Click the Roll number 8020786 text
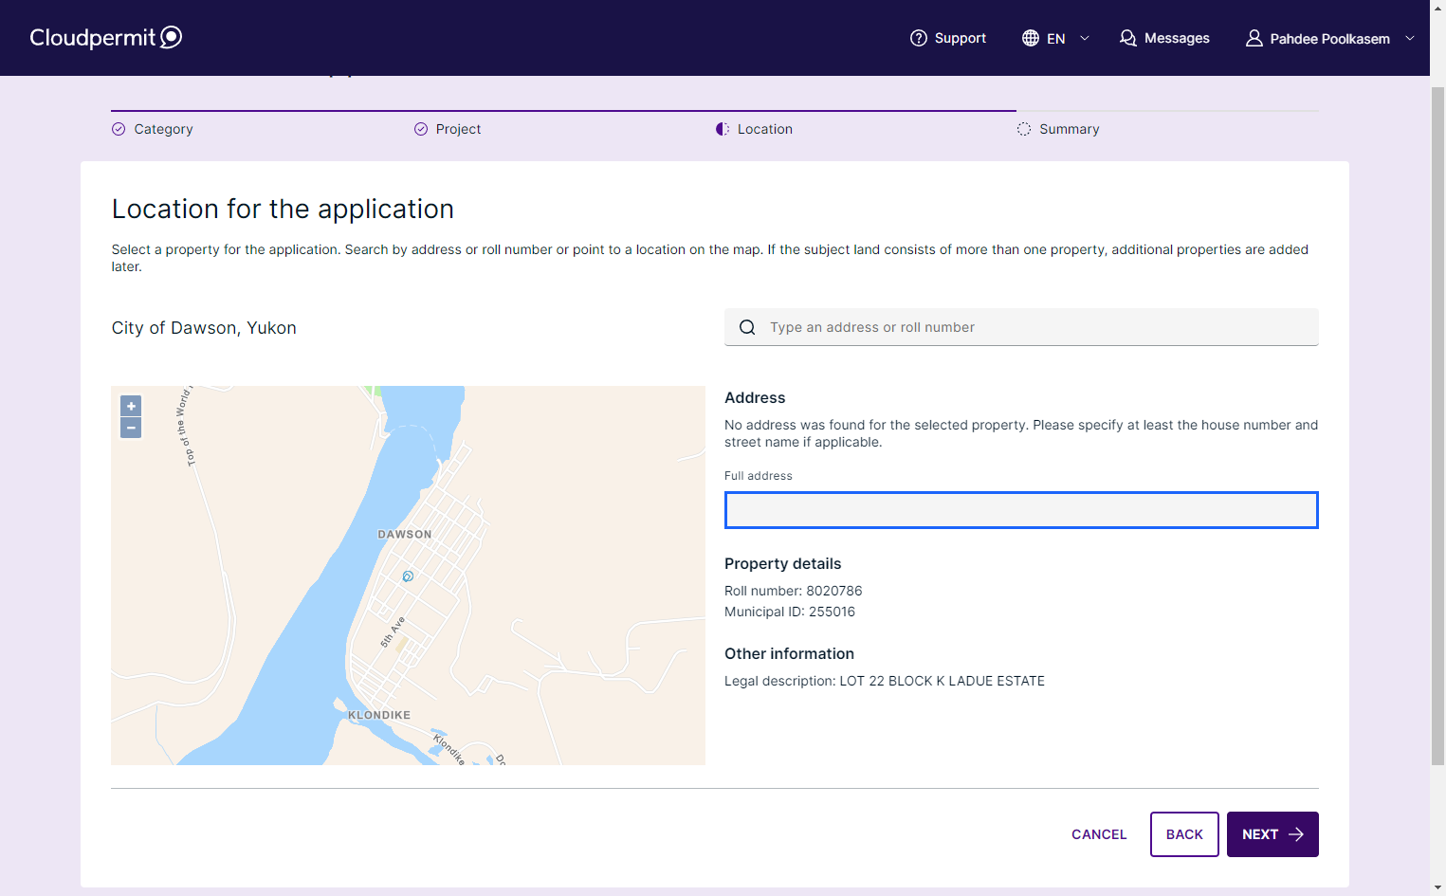The height and width of the screenshot is (896, 1446). click(794, 591)
